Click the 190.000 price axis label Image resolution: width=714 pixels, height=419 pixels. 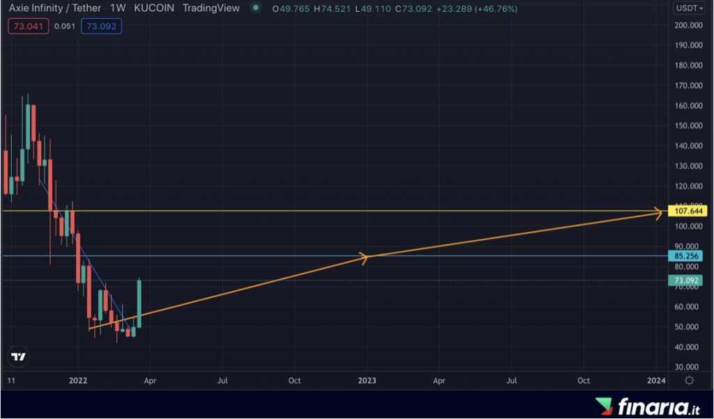(x=688, y=45)
